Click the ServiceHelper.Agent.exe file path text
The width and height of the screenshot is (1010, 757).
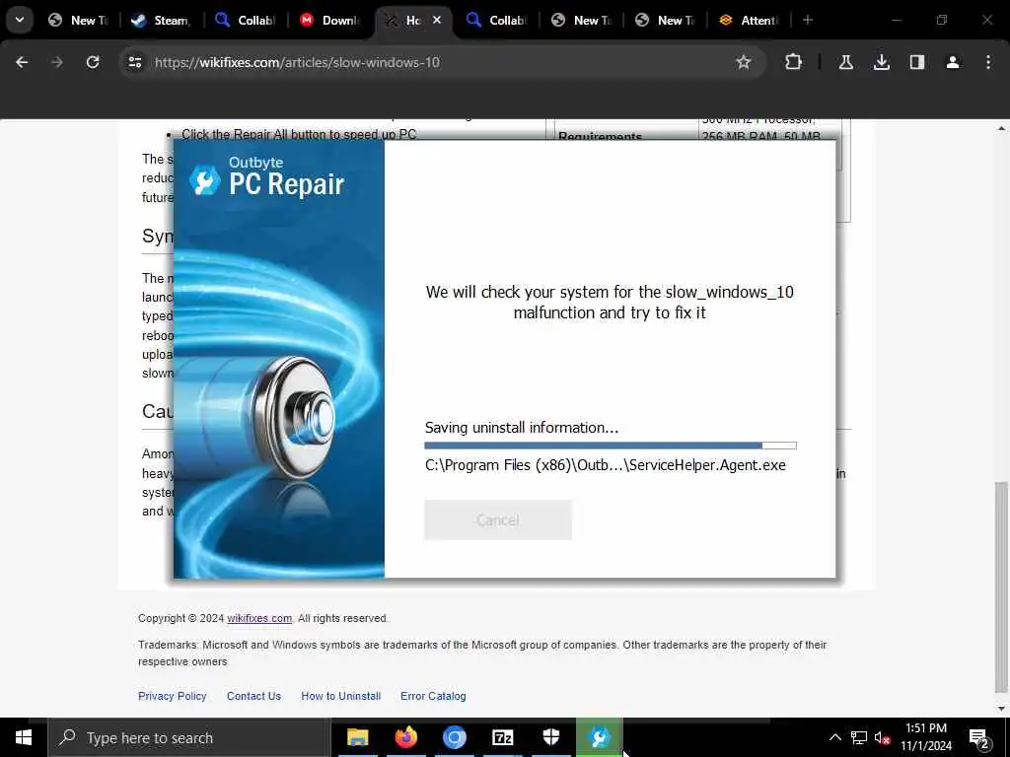coord(606,465)
